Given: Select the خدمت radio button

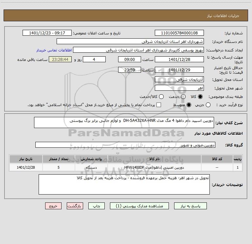Looking at the screenshot, I should 183,97.
